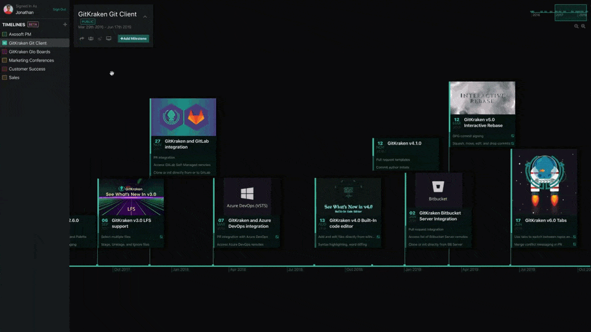Open GitKraken and GitLab integration milestone image
The image size is (591, 332).
(183, 117)
